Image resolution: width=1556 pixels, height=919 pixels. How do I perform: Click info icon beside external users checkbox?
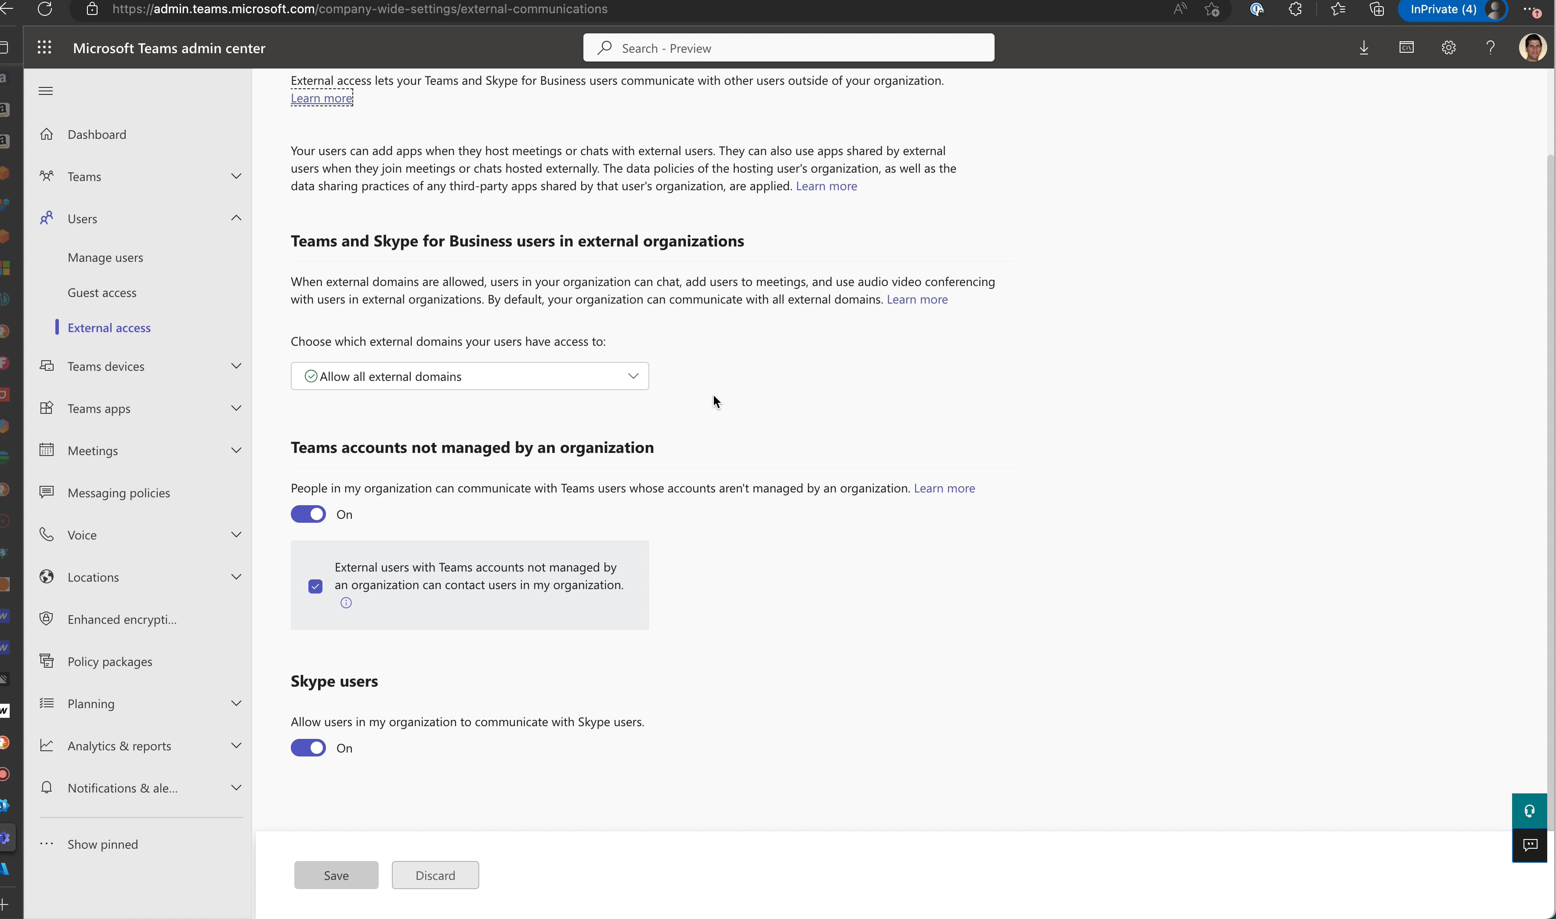[346, 603]
